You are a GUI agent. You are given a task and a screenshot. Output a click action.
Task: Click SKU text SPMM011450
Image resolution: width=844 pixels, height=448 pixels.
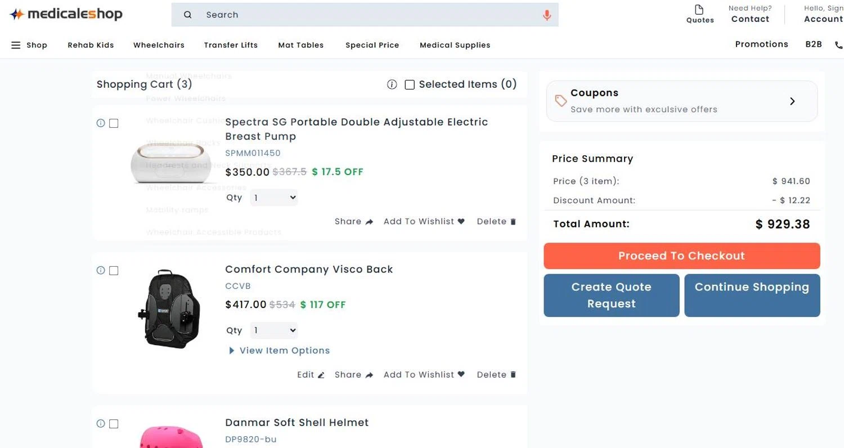coord(253,153)
